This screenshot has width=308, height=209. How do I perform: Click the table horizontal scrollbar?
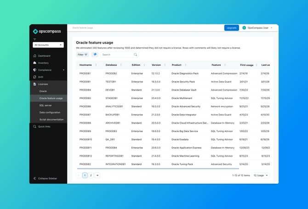(x=158, y=169)
